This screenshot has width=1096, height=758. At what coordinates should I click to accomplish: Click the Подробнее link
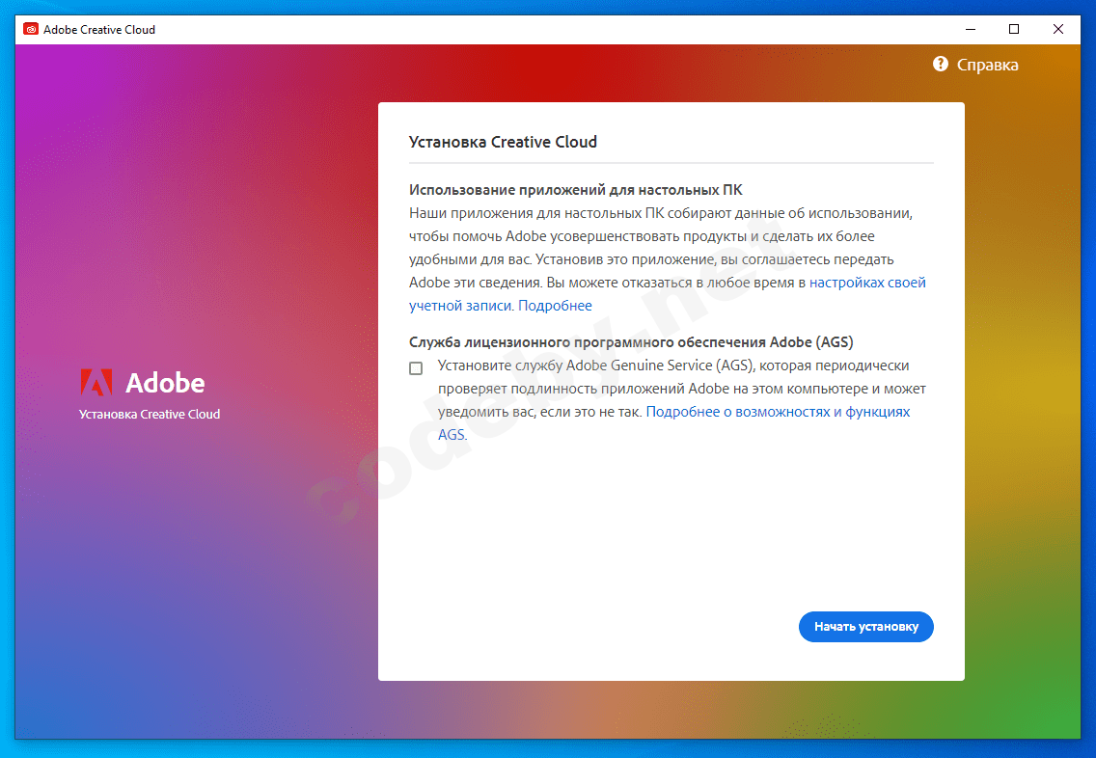(x=555, y=306)
